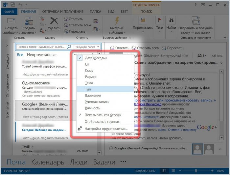Toggle Show as Conversations option
This screenshot has width=230, height=175.
pos(105,115)
